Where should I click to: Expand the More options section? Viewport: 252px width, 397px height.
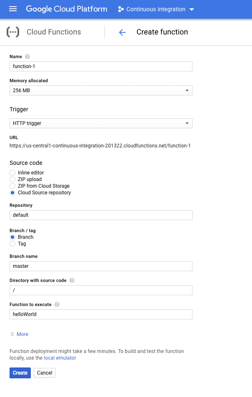click(x=19, y=334)
